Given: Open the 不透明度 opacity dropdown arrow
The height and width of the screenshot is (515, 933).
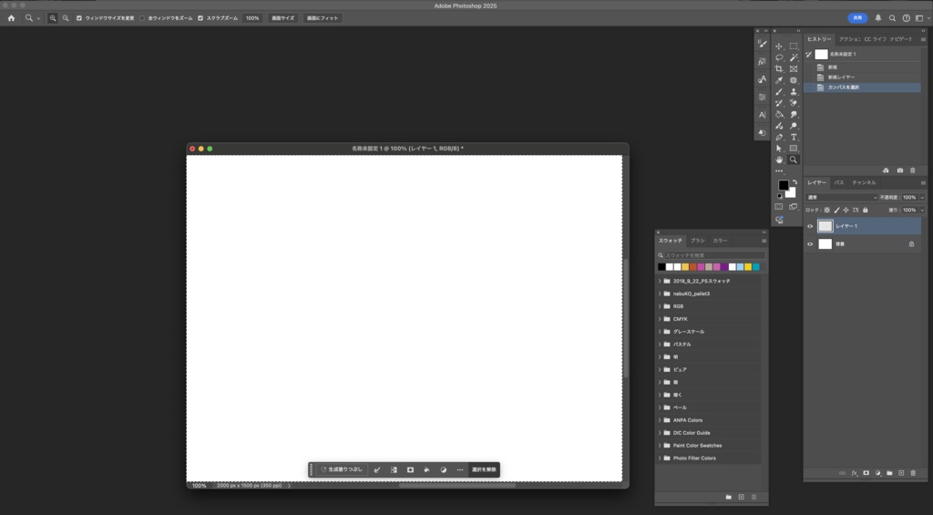Looking at the screenshot, I should (922, 198).
